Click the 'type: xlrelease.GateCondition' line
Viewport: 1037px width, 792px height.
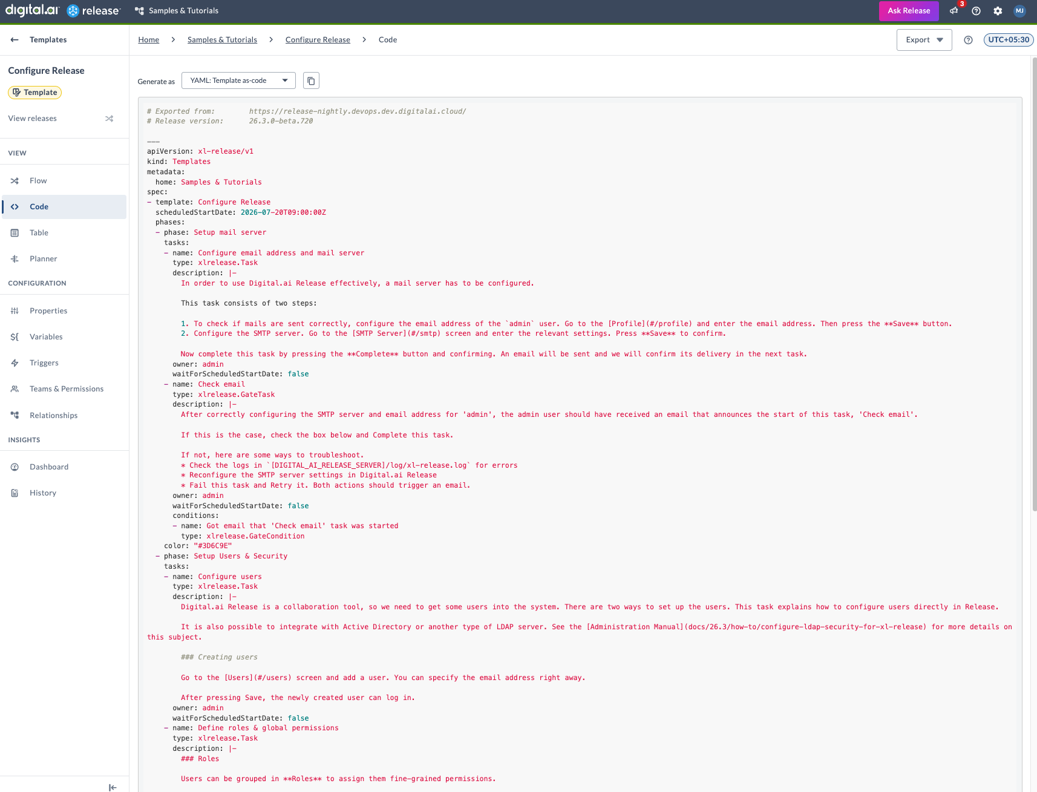coord(243,537)
